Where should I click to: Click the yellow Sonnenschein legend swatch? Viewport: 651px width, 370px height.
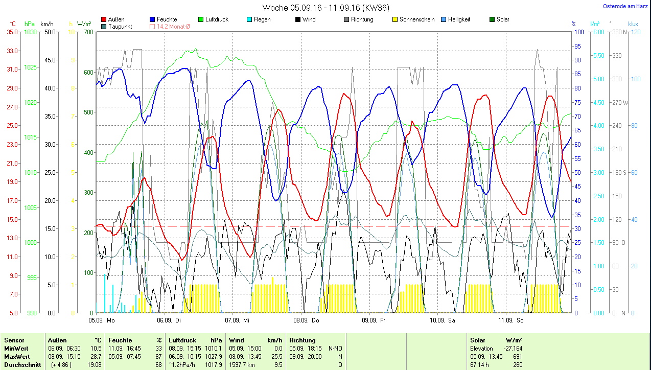(395, 19)
